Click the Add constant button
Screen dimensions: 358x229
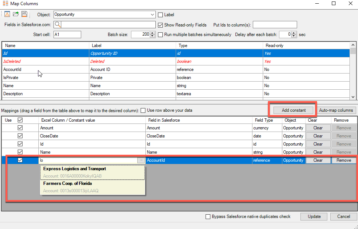(x=293, y=110)
